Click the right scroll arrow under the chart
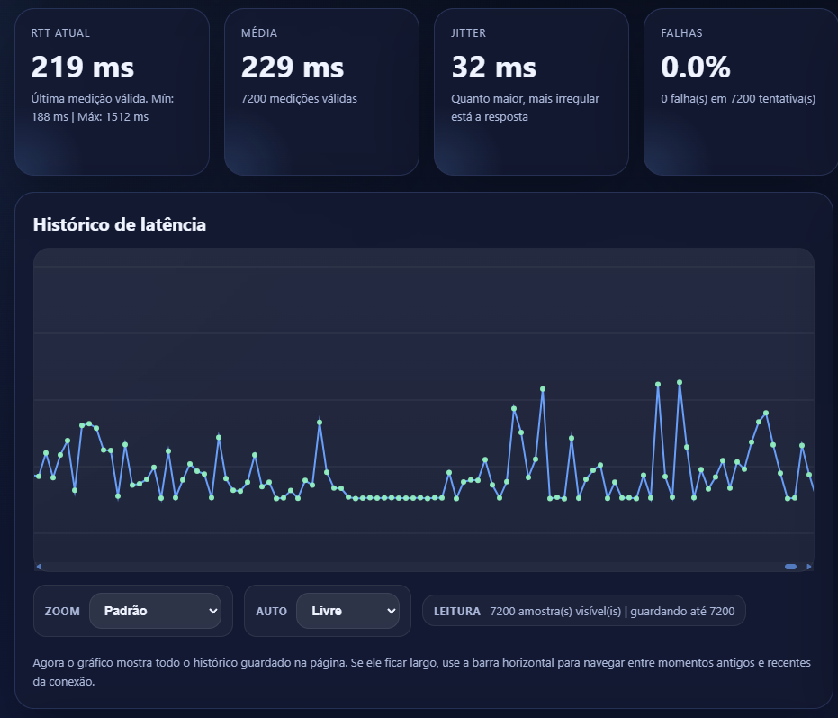Screen dimensions: 838x718 [x=809, y=567]
